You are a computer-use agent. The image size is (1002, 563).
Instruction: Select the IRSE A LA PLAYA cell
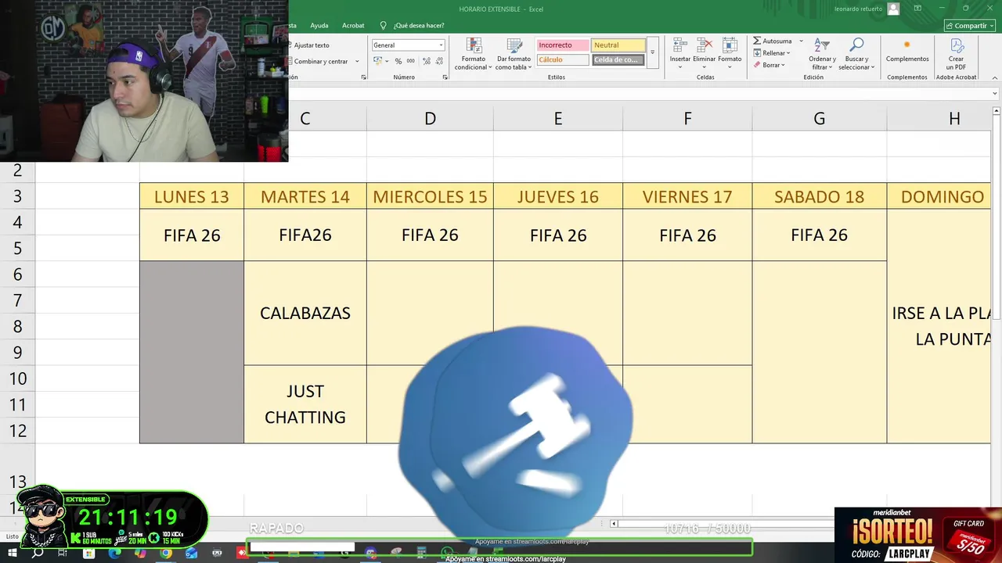pyautogui.click(x=939, y=326)
